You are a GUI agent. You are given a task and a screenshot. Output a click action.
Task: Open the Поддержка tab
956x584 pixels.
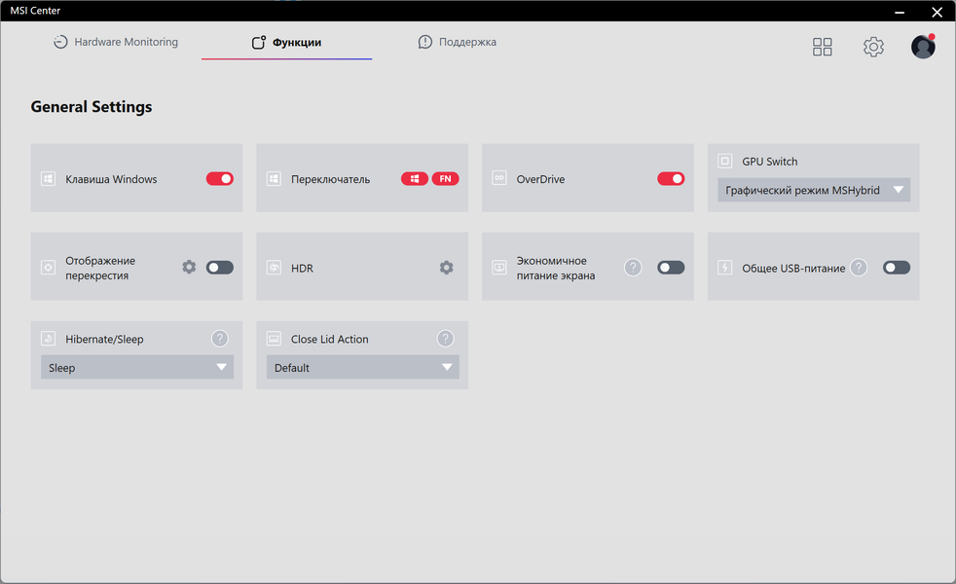(458, 42)
